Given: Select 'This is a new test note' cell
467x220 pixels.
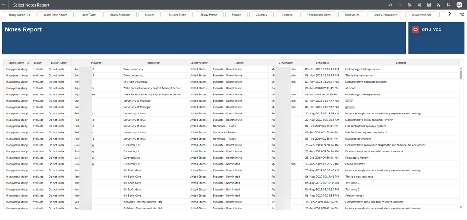Looking at the screenshot, I should click(x=401, y=177).
